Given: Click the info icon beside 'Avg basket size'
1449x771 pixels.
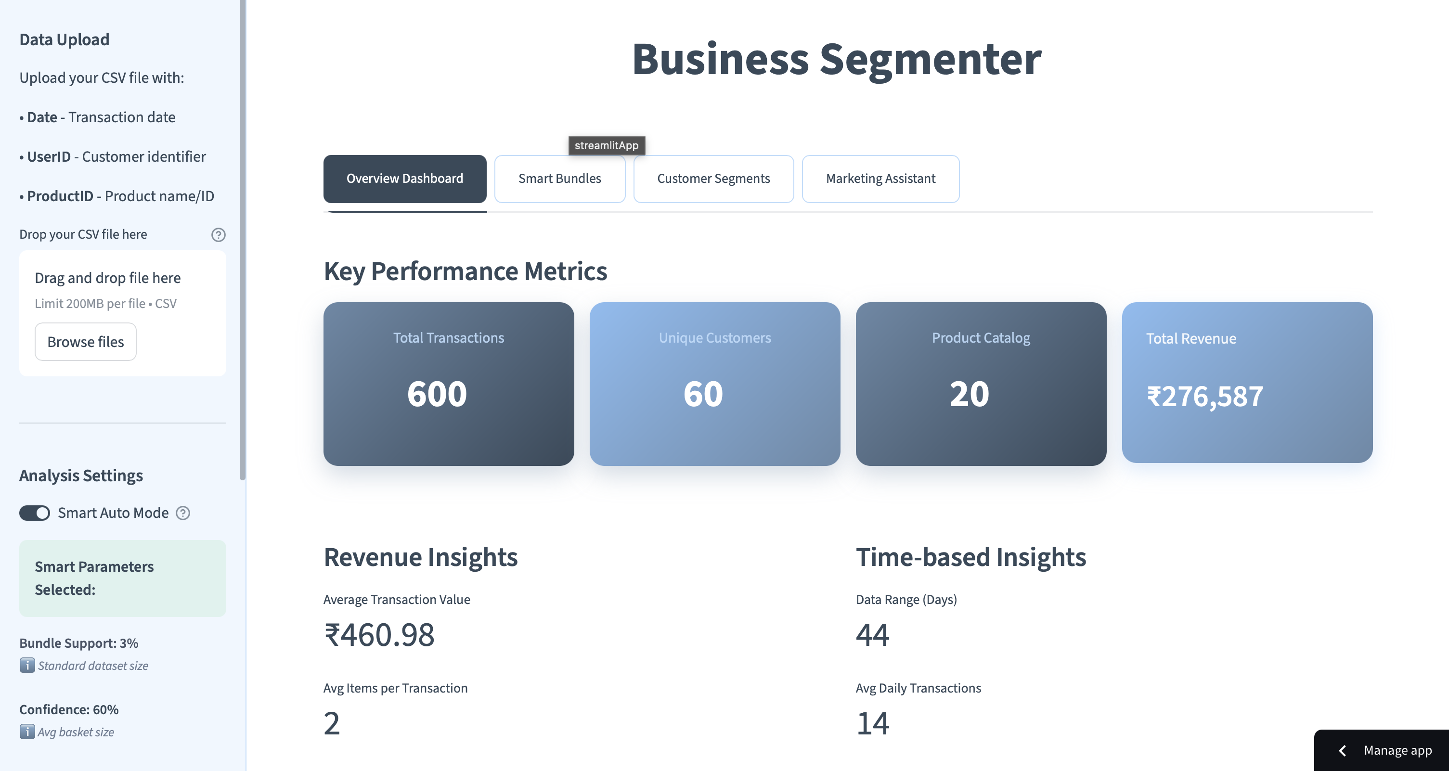Looking at the screenshot, I should click(x=26, y=732).
